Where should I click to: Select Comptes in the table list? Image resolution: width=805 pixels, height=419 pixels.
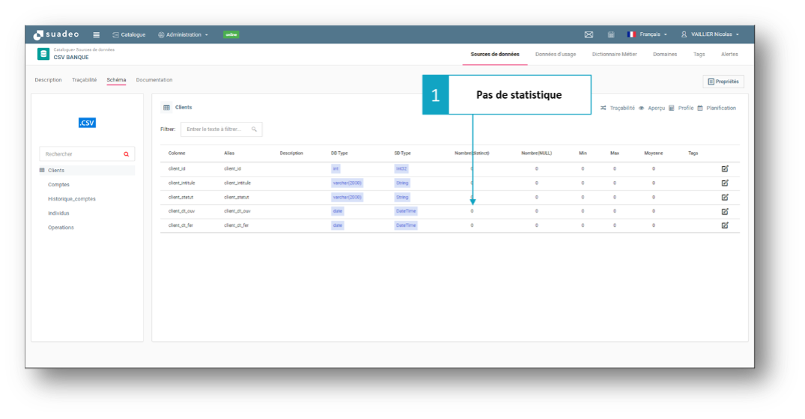coord(58,185)
